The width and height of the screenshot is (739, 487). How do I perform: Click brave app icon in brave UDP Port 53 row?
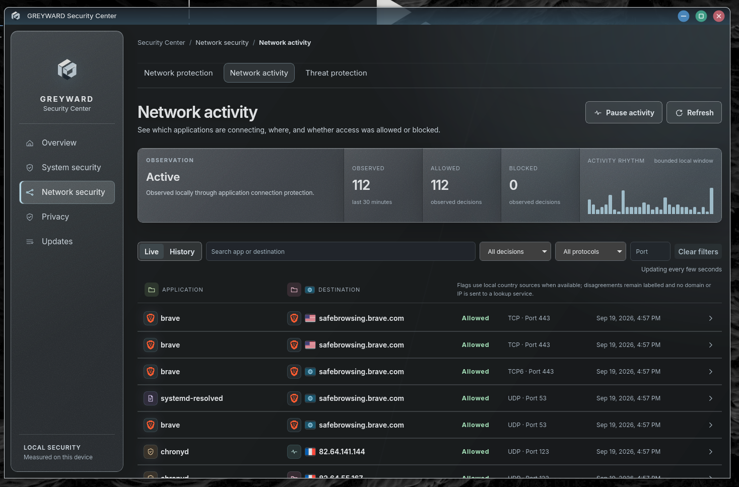[x=151, y=425]
